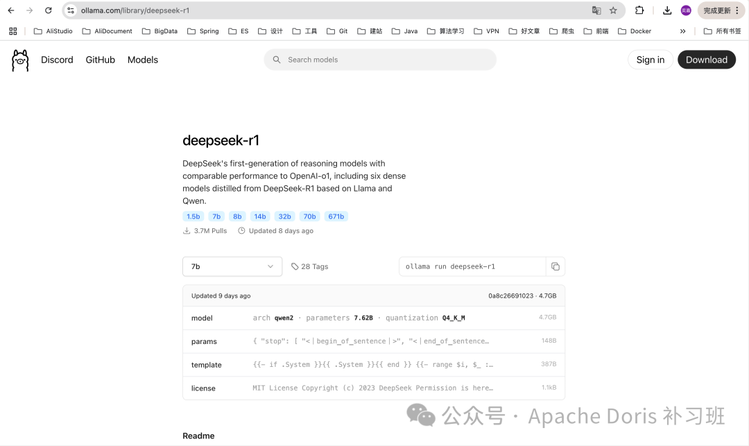Open the 好文章 bookmark folder
The width and height of the screenshot is (749, 446).
click(524, 31)
